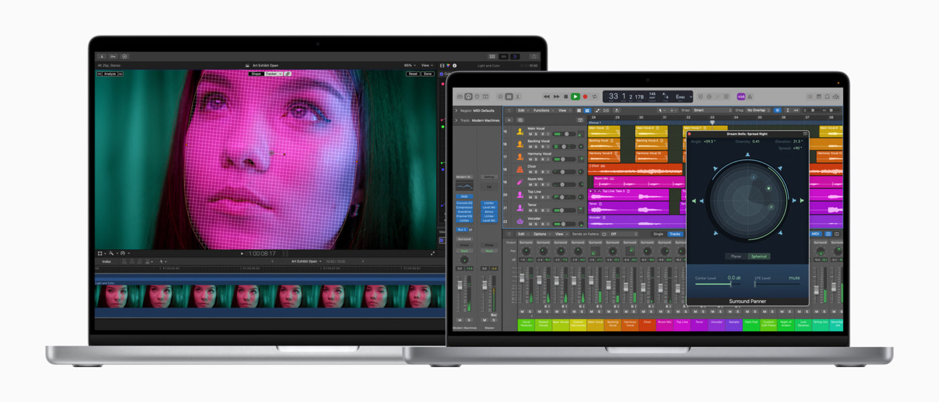The image size is (939, 402).
Task: Select Spherical mode in Surround Panner
Action: point(759,256)
